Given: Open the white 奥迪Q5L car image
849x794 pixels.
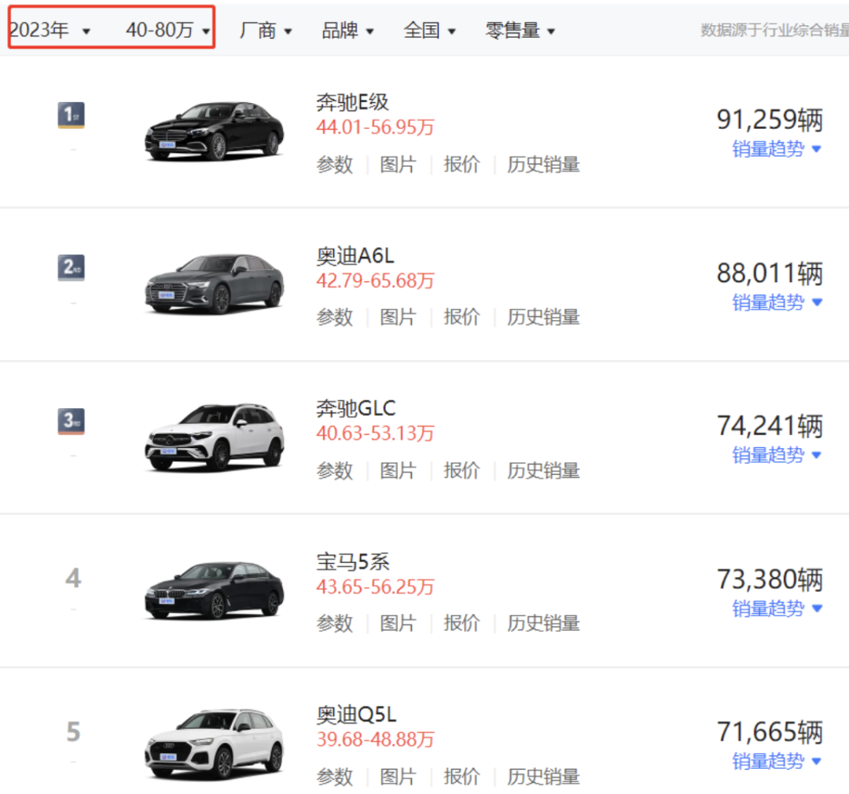Looking at the screenshot, I should 214,743.
